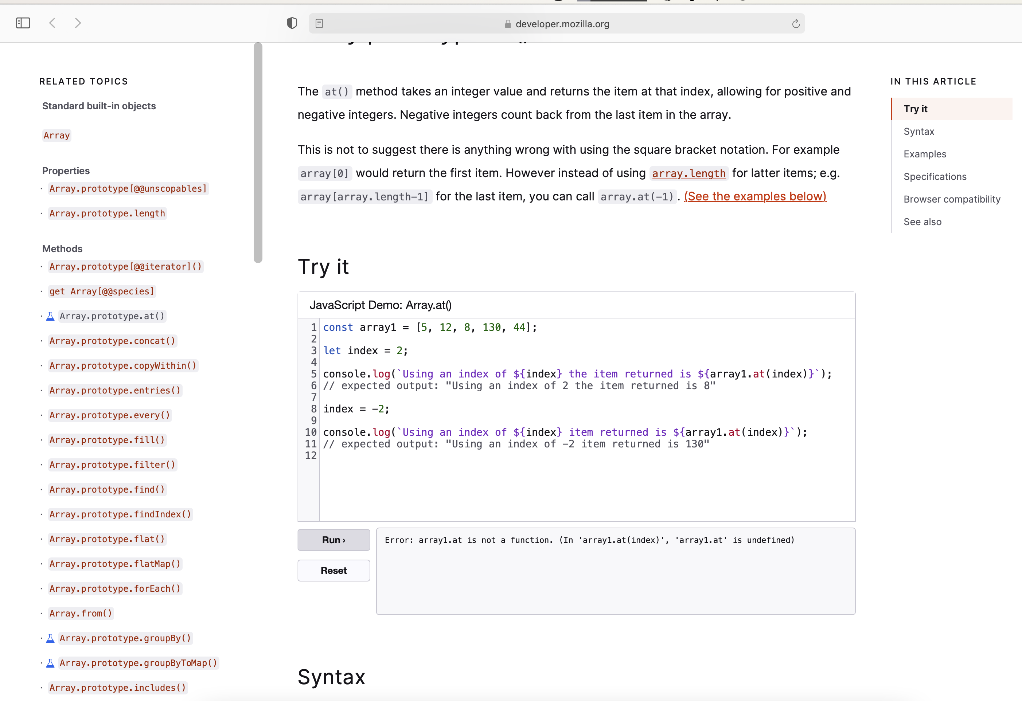The height and width of the screenshot is (701, 1022).
Task: Open the array.length link
Action: pyautogui.click(x=688, y=173)
